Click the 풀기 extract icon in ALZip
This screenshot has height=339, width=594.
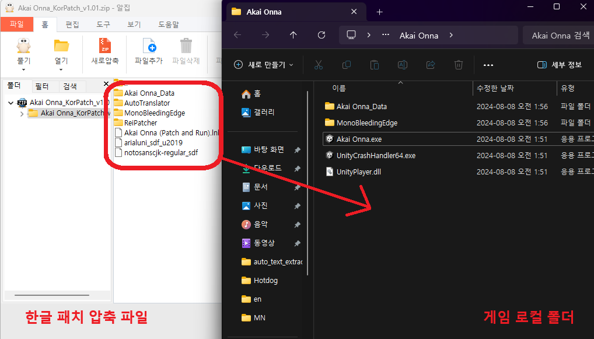point(23,46)
